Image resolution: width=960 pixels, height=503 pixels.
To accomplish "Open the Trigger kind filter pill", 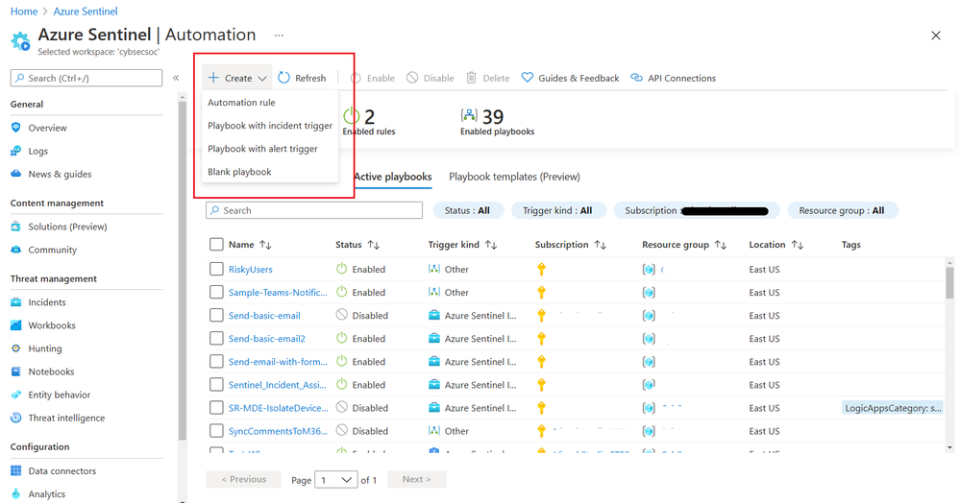I will 557,210.
